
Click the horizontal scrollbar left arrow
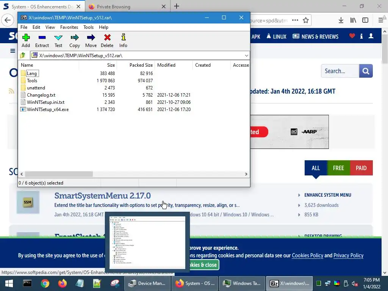pyautogui.click(x=22, y=174)
